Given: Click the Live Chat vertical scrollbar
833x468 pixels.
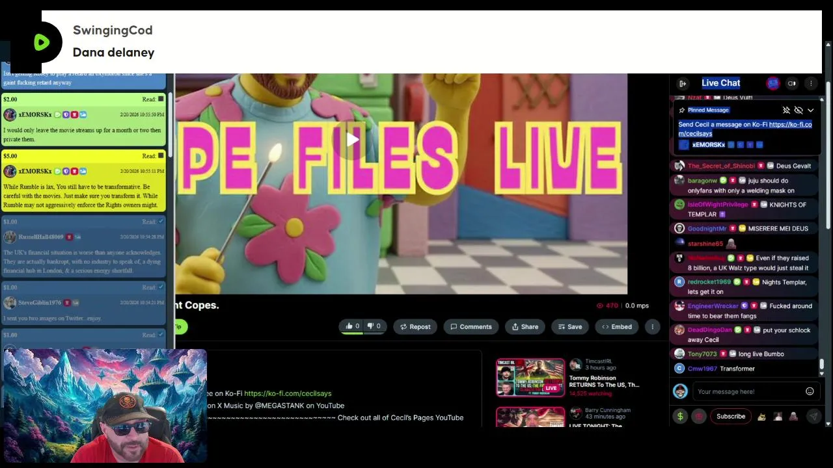Looking at the screenshot, I should tap(822, 364).
